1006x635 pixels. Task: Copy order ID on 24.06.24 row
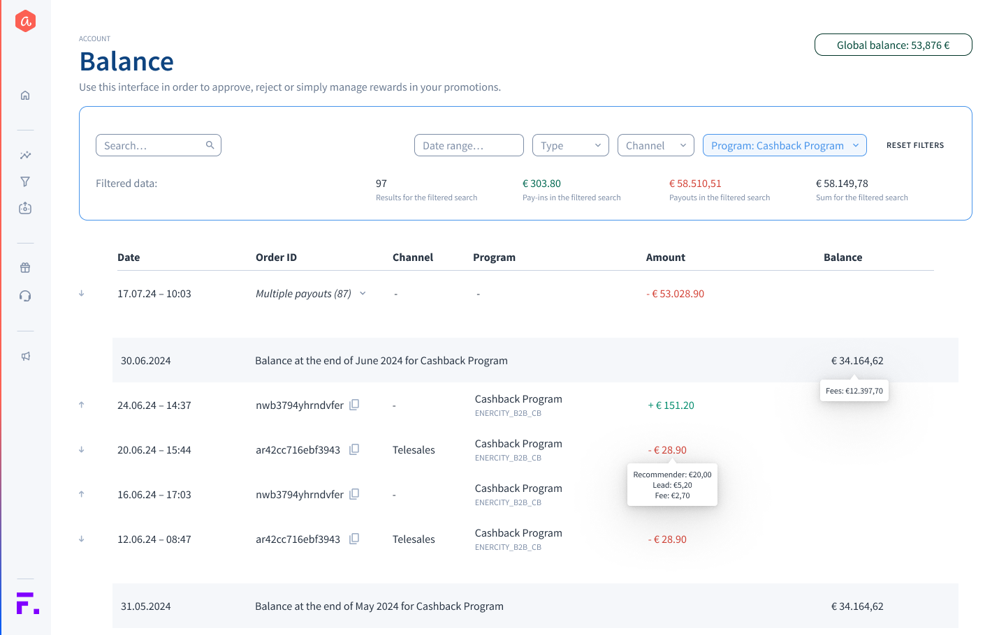(354, 405)
